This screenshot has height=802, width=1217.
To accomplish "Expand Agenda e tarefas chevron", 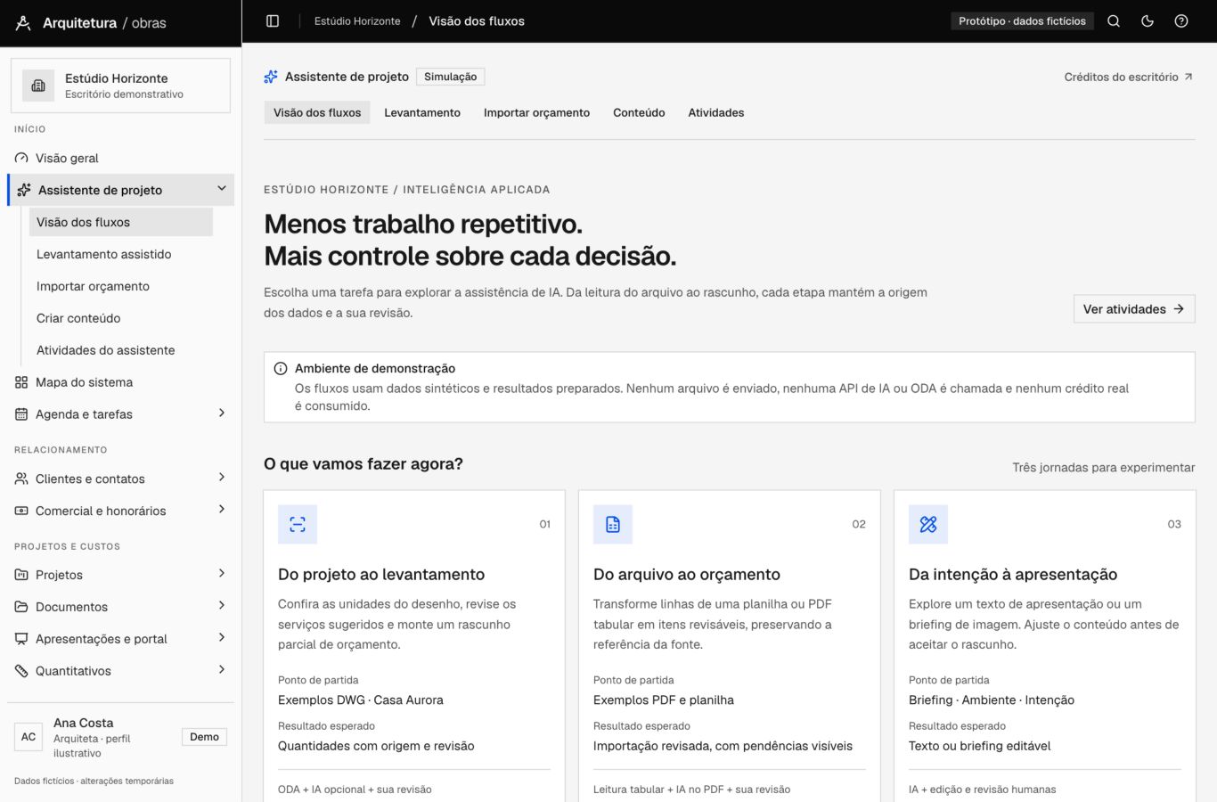I will [222, 413].
